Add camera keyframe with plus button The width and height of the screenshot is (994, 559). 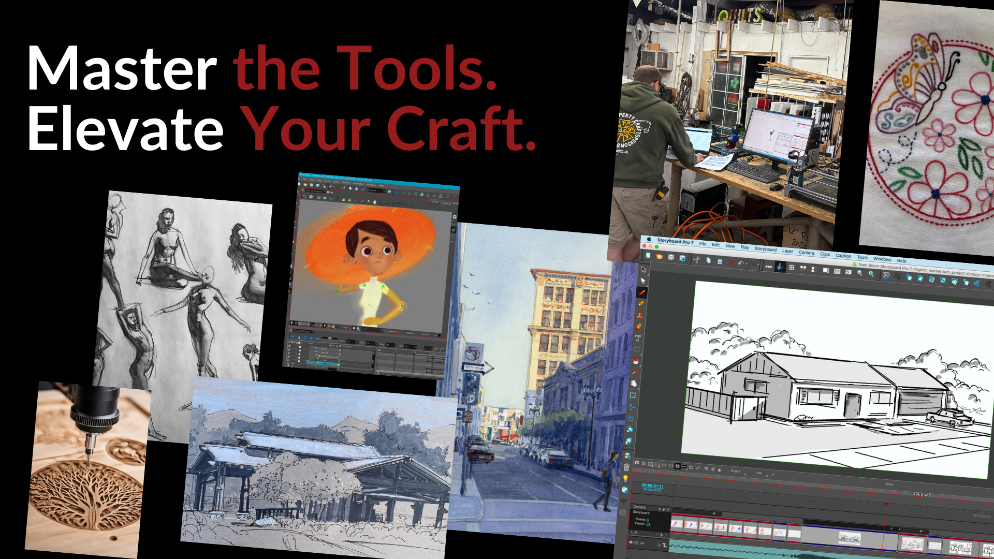coord(664,509)
